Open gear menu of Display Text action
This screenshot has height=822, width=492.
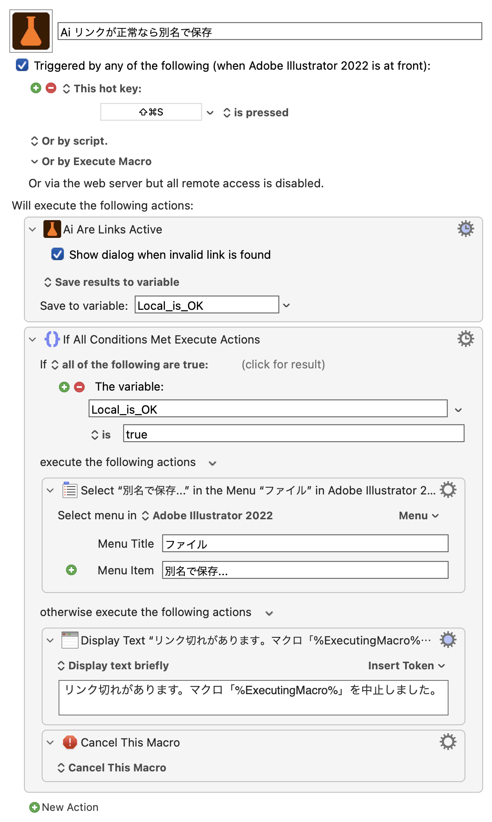click(448, 640)
